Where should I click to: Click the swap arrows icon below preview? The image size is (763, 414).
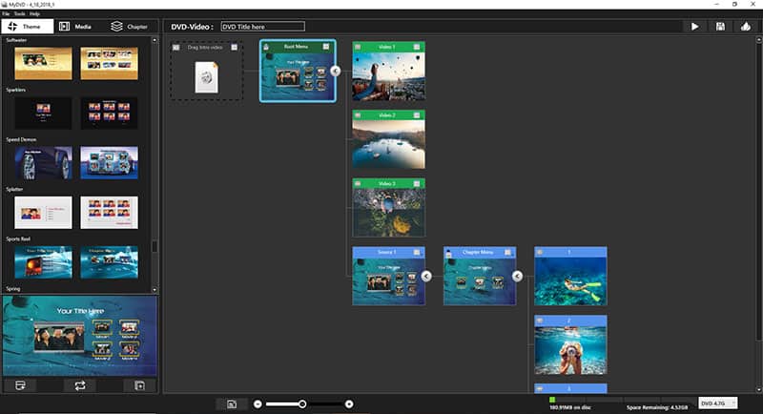click(80, 385)
